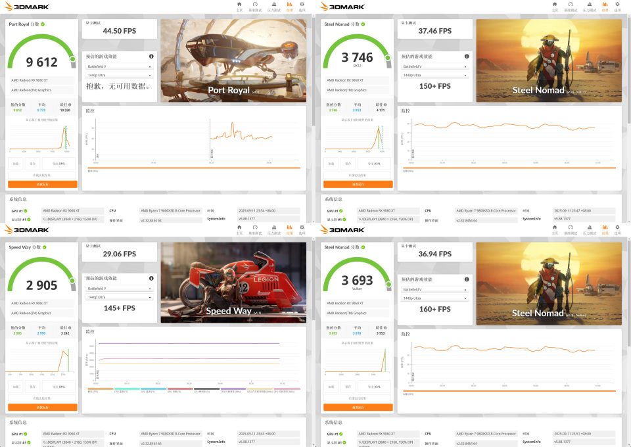Click Save button under Speed Way score
Viewport: 631px width, 447px height.
click(33, 387)
